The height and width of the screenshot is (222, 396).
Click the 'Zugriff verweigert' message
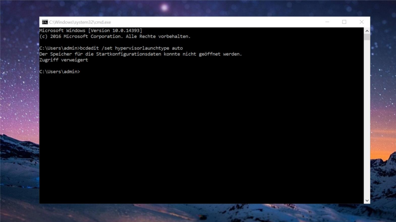64,60
